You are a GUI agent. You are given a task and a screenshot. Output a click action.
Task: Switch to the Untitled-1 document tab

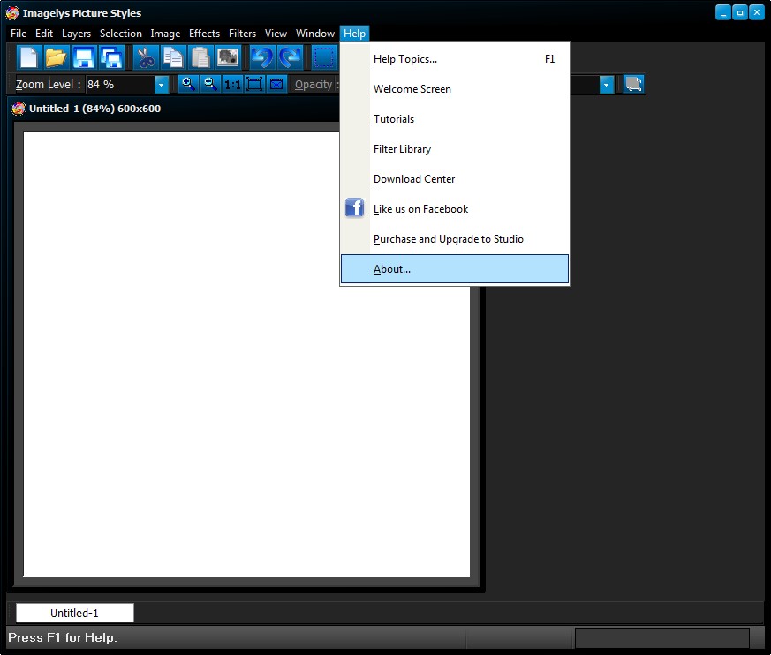coord(74,613)
